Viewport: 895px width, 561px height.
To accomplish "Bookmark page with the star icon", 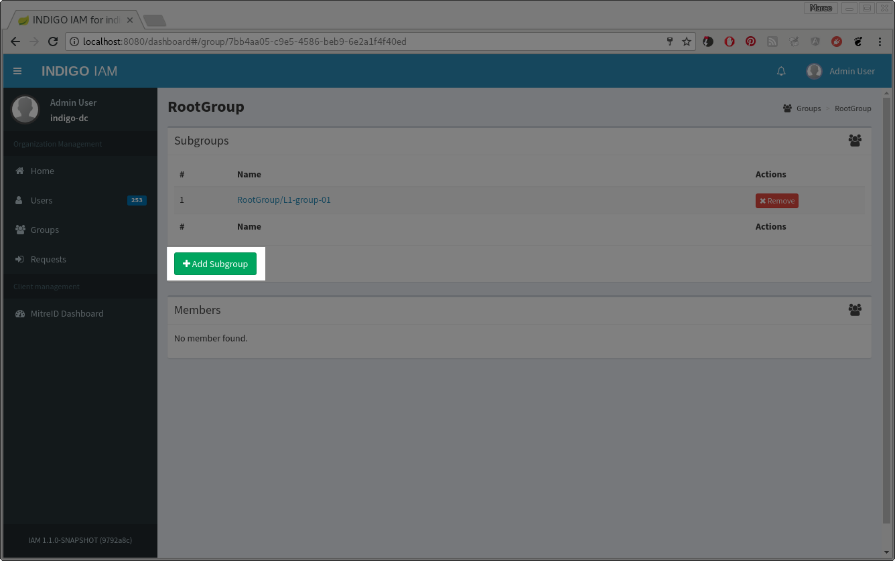I will pos(687,42).
